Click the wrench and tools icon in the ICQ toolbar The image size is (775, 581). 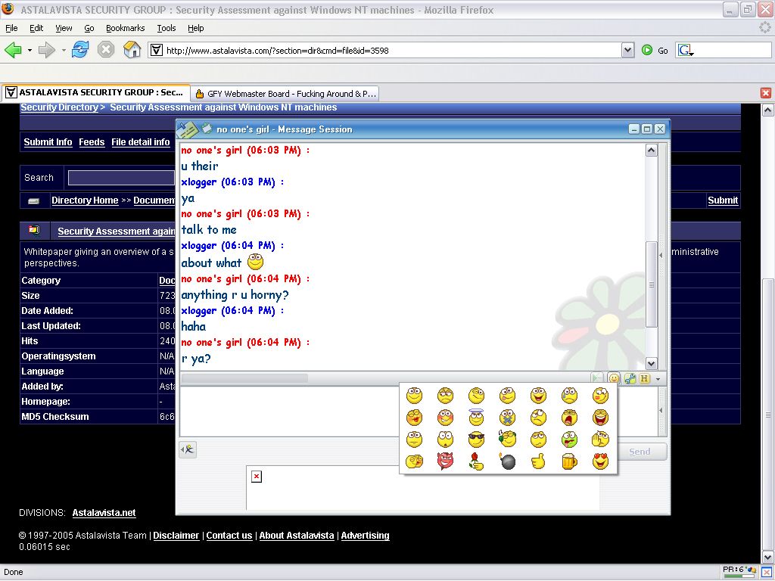click(x=630, y=378)
